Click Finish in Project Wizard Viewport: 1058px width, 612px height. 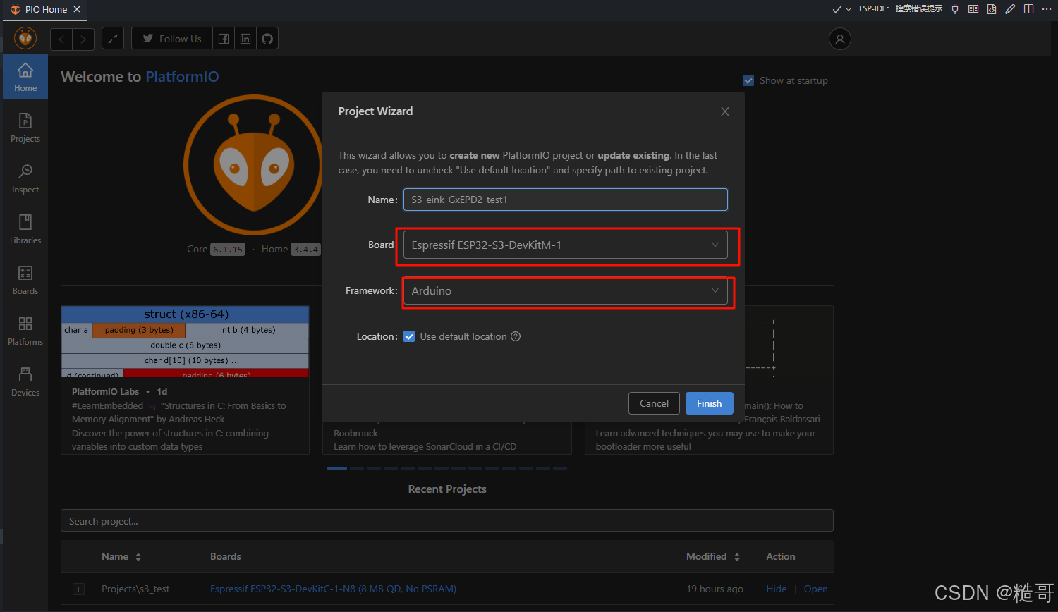[710, 403]
